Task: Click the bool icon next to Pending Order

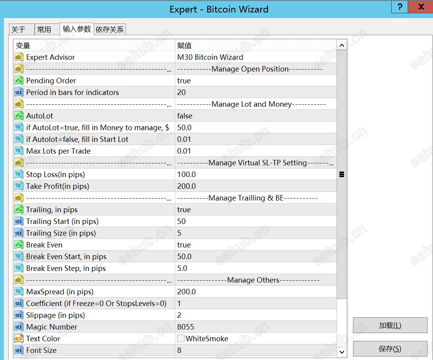Action: 18,81
